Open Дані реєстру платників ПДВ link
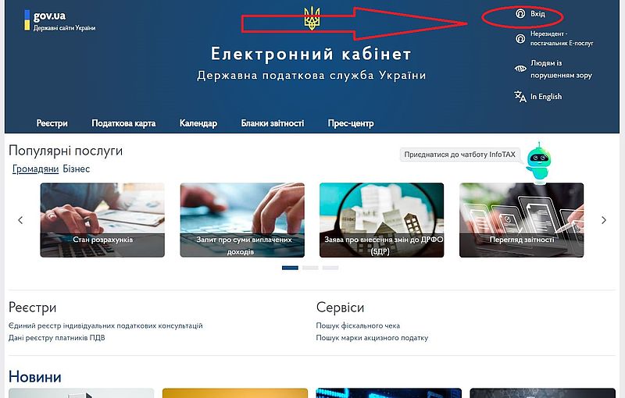The image size is (625, 398). click(56, 338)
